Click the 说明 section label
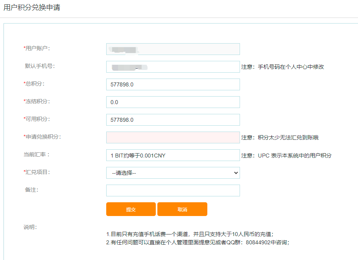This screenshot has width=358, height=260. (x=30, y=227)
